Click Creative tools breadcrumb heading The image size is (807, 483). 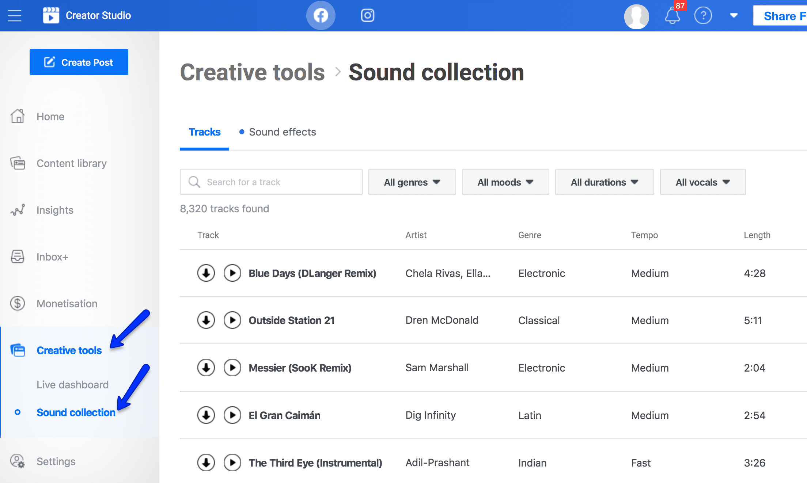(252, 72)
